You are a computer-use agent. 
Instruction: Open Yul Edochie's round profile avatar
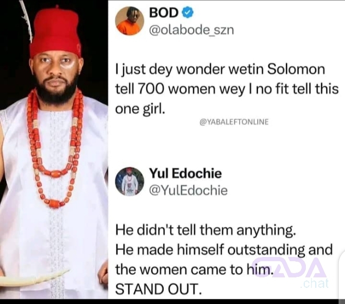[x=129, y=182]
